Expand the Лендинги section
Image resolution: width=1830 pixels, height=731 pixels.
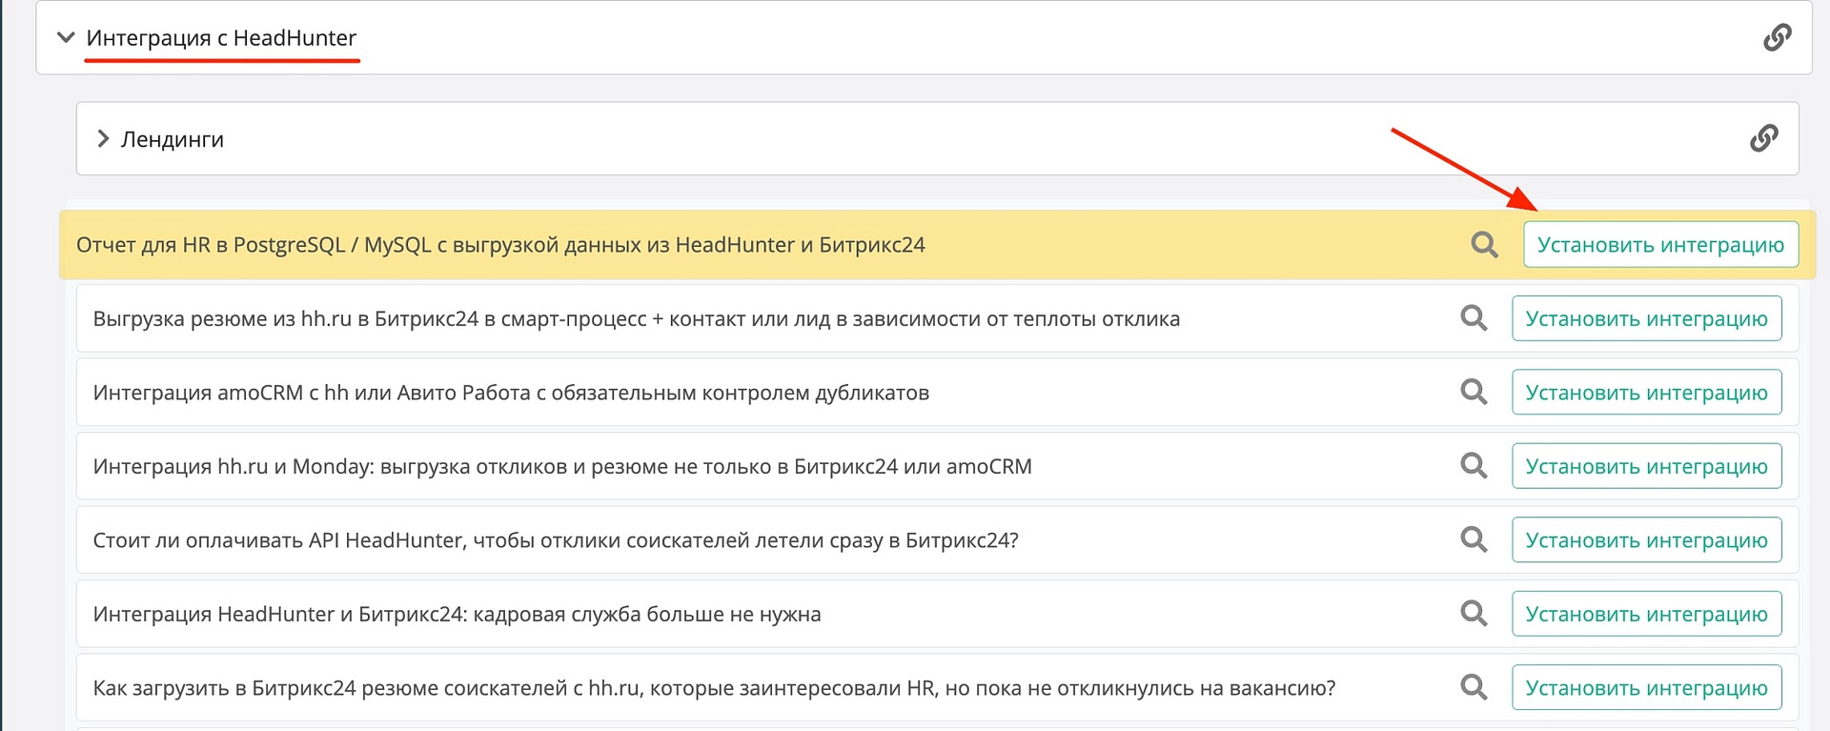[103, 139]
